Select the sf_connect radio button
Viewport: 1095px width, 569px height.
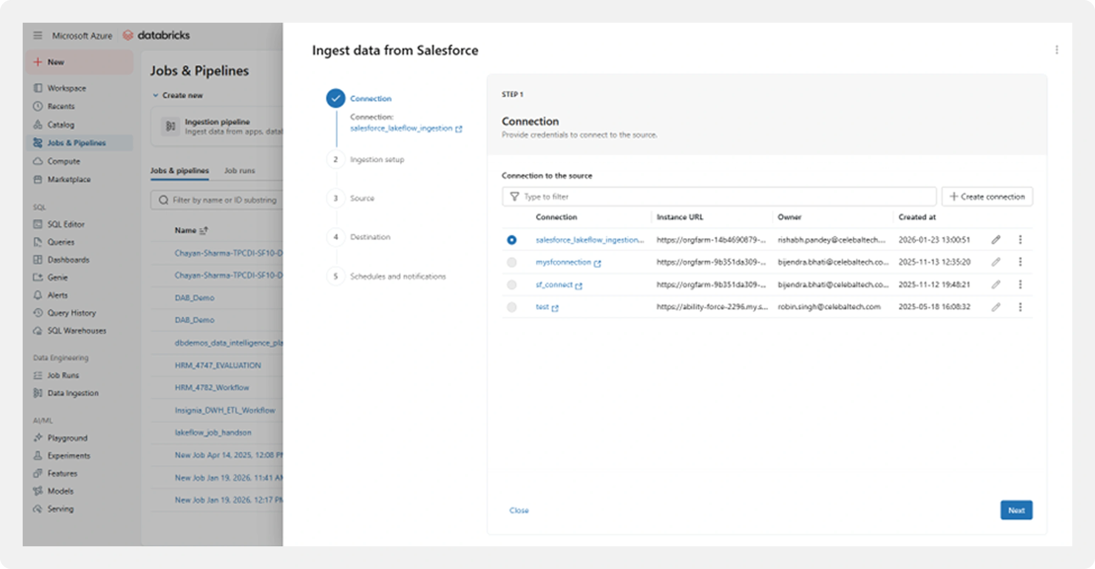[512, 284]
